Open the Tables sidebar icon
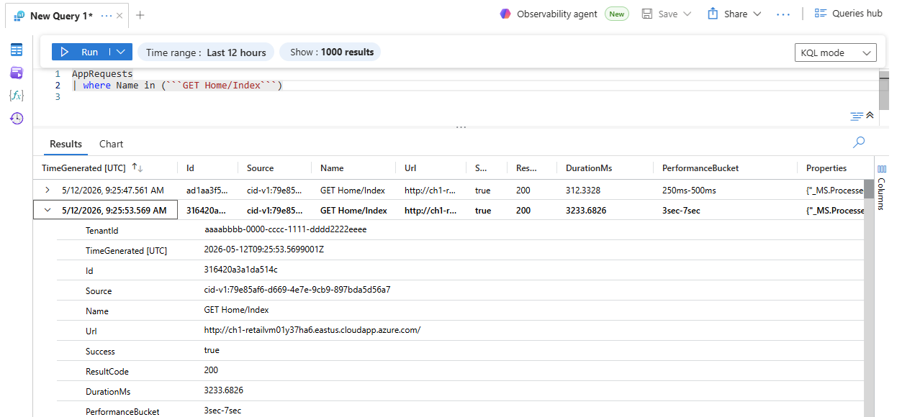This screenshot has height=417, width=902. pyautogui.click(x=17, y=50)
